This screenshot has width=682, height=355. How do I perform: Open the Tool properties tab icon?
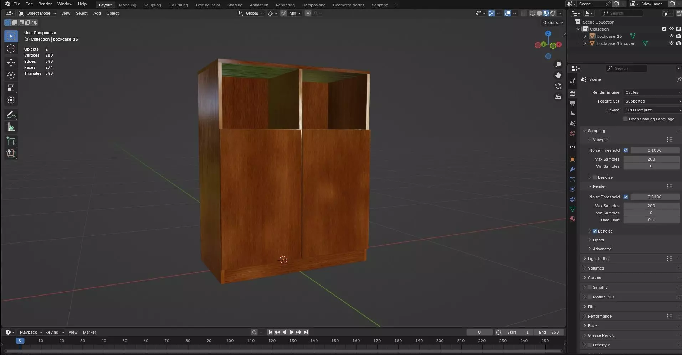pyautogui.click(x=573, y=81)
